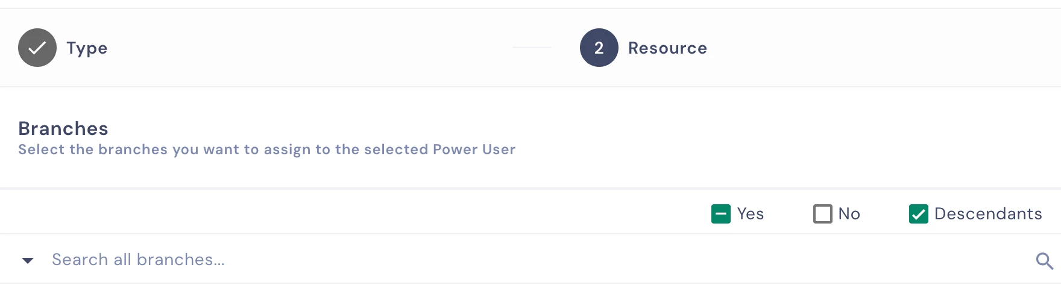Click the branch assignment description text
The height and width of the screenshot is (288, 1061).
click(266, 149)
